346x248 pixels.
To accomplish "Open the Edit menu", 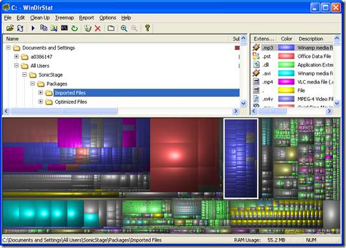I will (x=21, y=18).
